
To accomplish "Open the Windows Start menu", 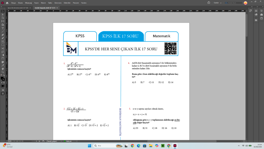I will [x=89, y=146].
